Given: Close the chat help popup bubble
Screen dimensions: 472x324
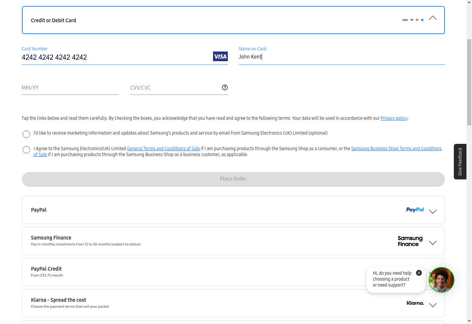Looking at the screenshot, I should click(419, 273).
